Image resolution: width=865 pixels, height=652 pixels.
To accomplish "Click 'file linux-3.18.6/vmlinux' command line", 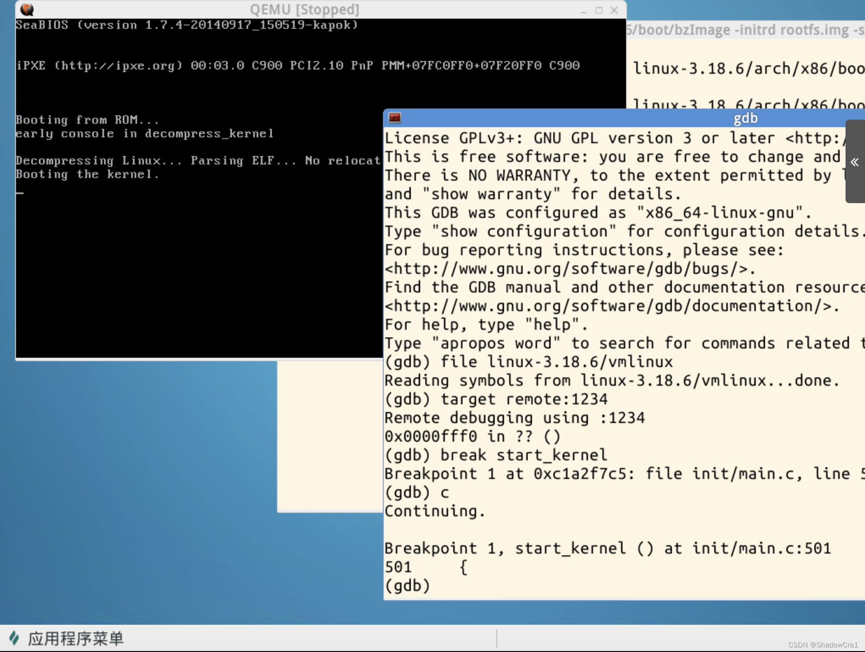I will pos(528,362).
